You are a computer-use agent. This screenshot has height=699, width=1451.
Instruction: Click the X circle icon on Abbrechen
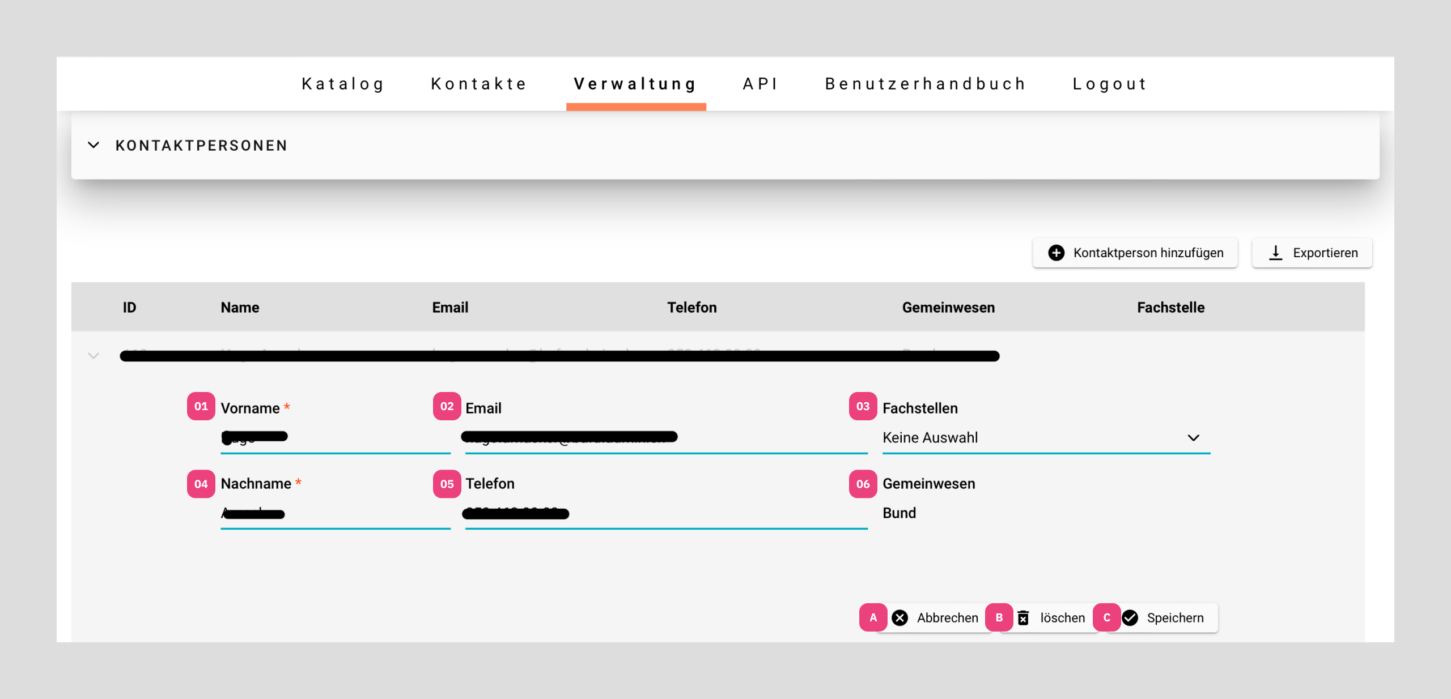click(900, 617)
